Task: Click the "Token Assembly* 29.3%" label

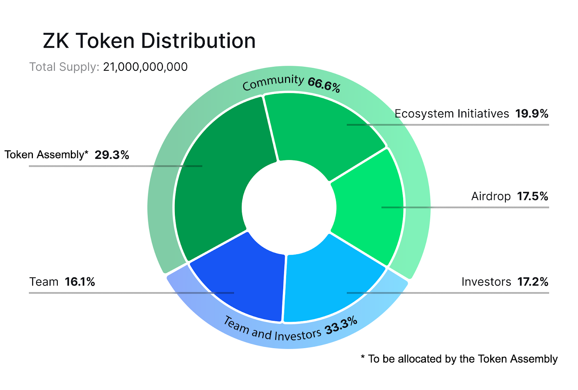Action: pyautogui.click(x=67, y=155)
